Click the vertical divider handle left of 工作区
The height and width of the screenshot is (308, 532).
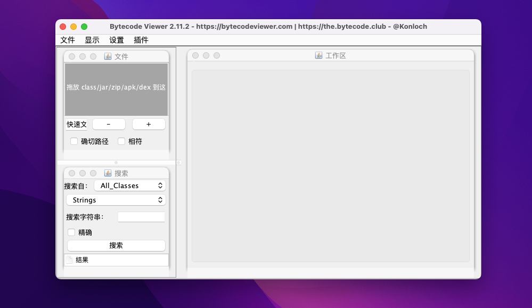pyautogui.click(x=178, y=163)
